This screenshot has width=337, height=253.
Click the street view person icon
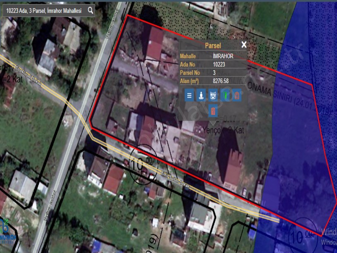[201, 95]
